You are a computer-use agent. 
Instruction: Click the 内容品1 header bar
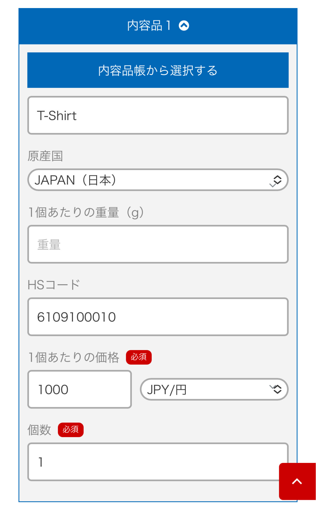158,26
